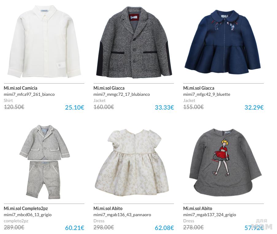This screenshot has width=277, height=234.
Task: Click the 32.29€ sale price
Action: [x=254, y=107]
